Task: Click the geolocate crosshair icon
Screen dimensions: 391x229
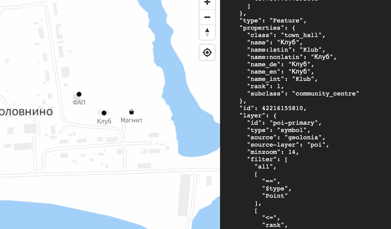Action: point(207,52)
